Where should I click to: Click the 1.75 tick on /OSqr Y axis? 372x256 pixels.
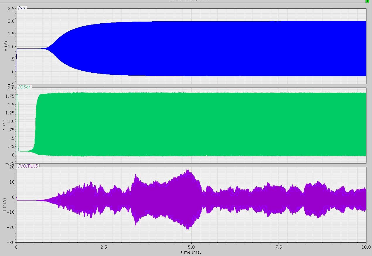(x=10, y=96)
